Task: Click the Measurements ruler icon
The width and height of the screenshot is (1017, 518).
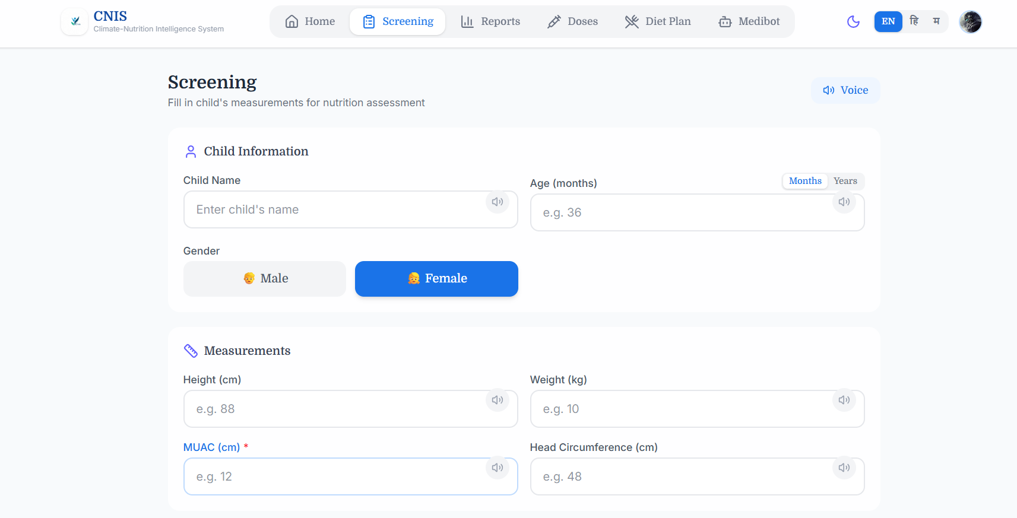Action: click(x=191, y=351)
